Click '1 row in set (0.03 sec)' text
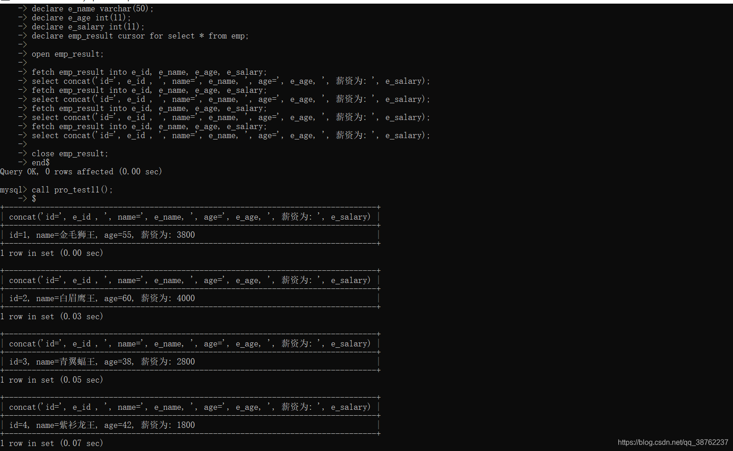Screen dimensions: 733x451 point(52,317)
